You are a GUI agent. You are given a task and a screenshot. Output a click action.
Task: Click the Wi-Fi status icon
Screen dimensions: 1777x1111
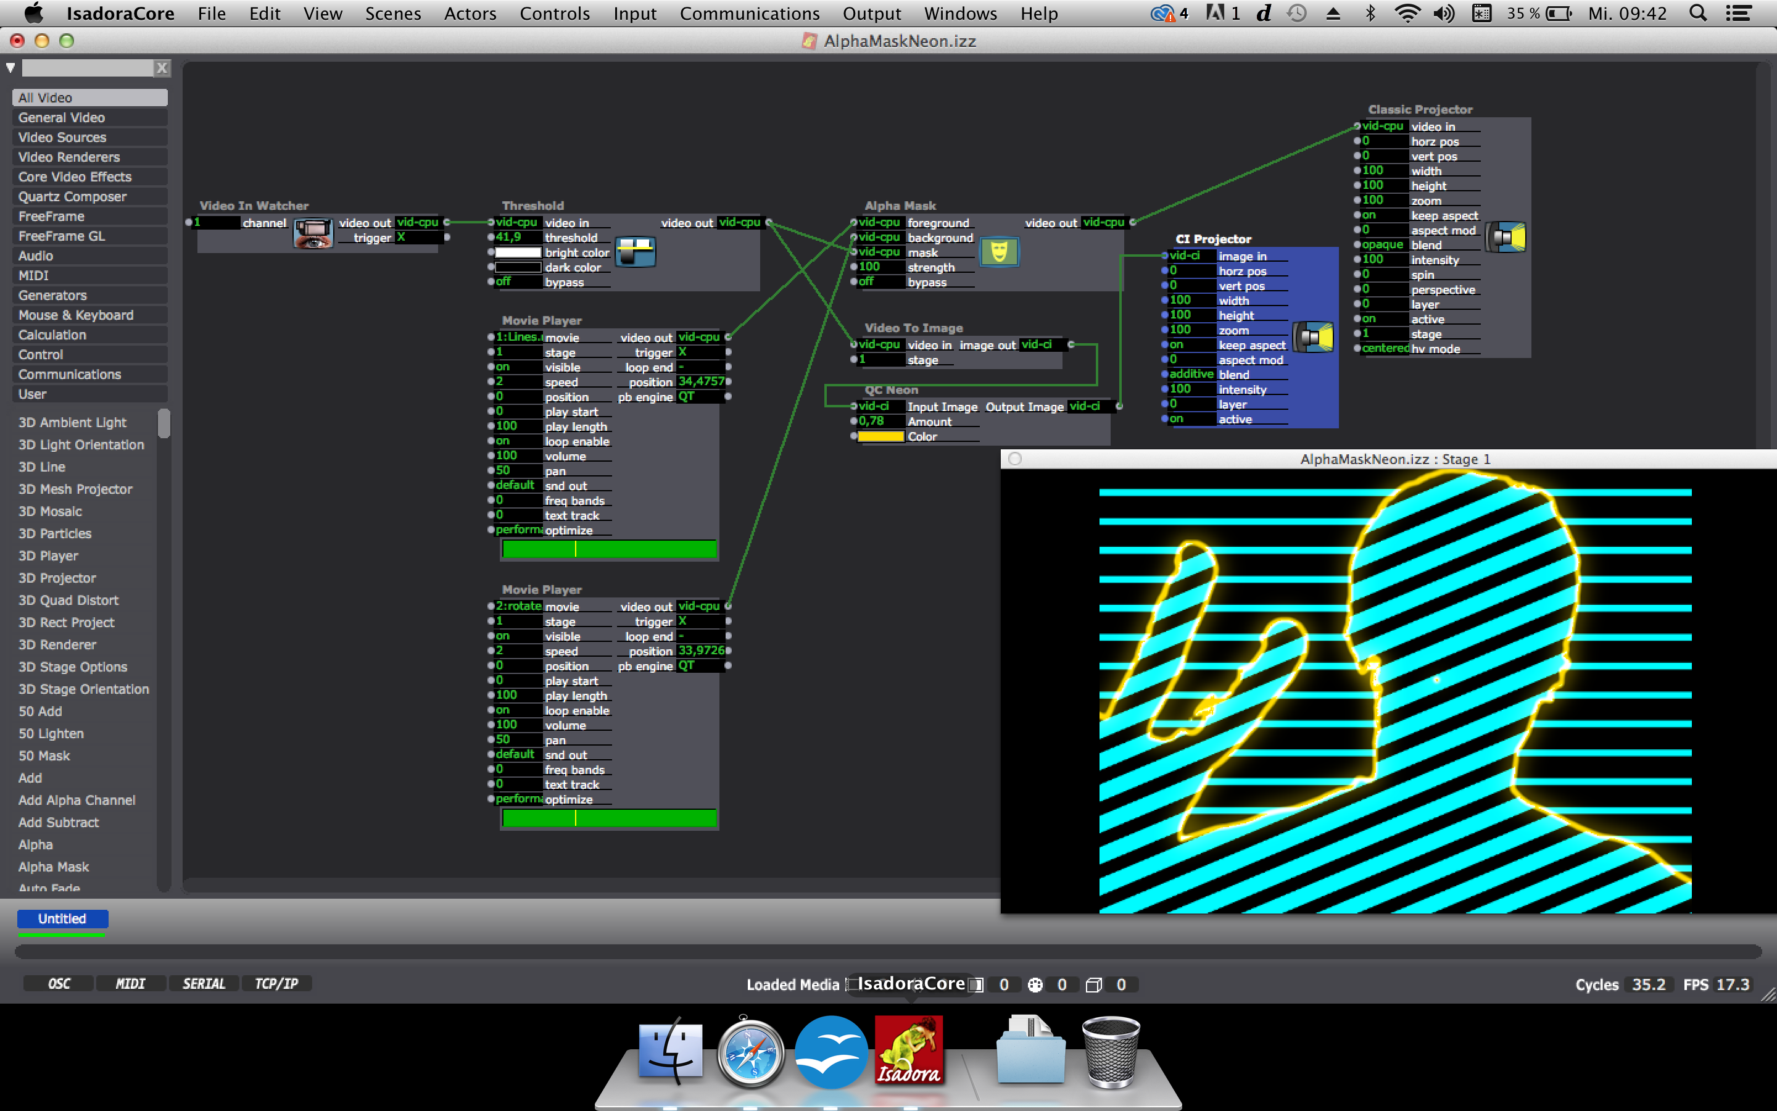[1406, 13]
